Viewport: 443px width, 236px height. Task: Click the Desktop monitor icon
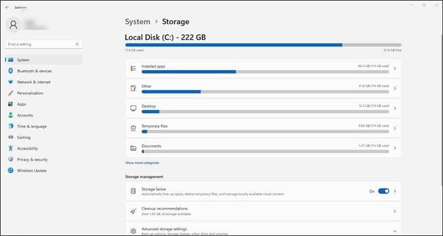click(x=133, y=108)
